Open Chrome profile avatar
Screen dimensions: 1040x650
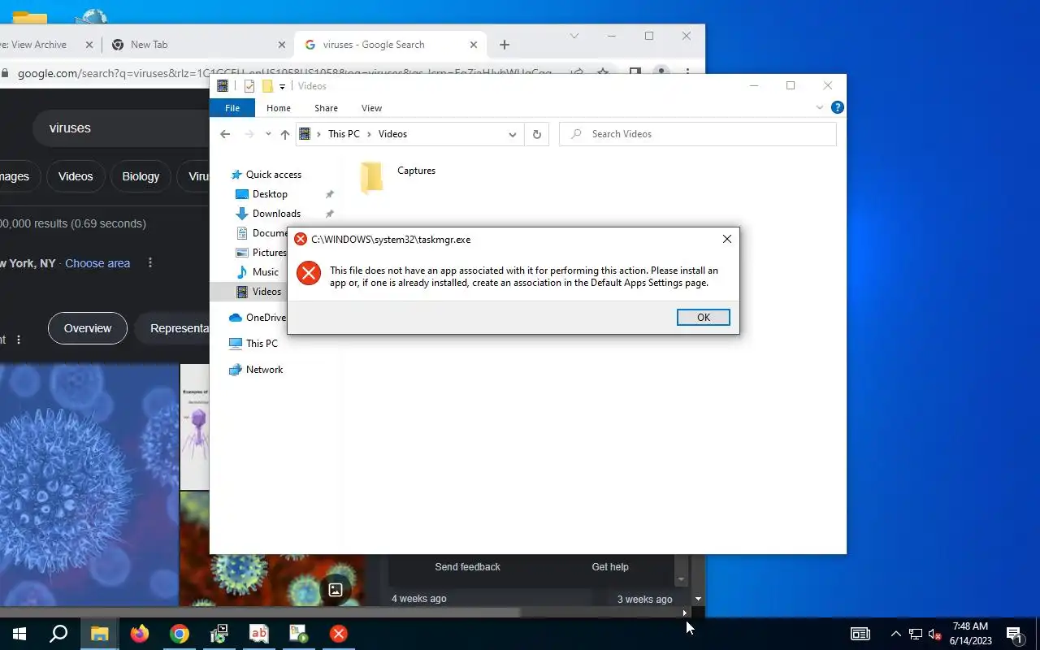pyautogui.click(x=662, y=73)
